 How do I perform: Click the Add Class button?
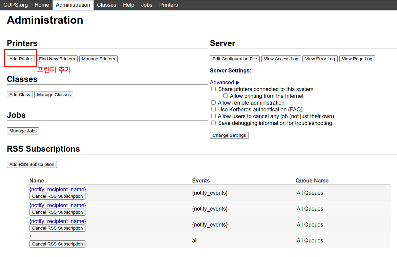20,95
